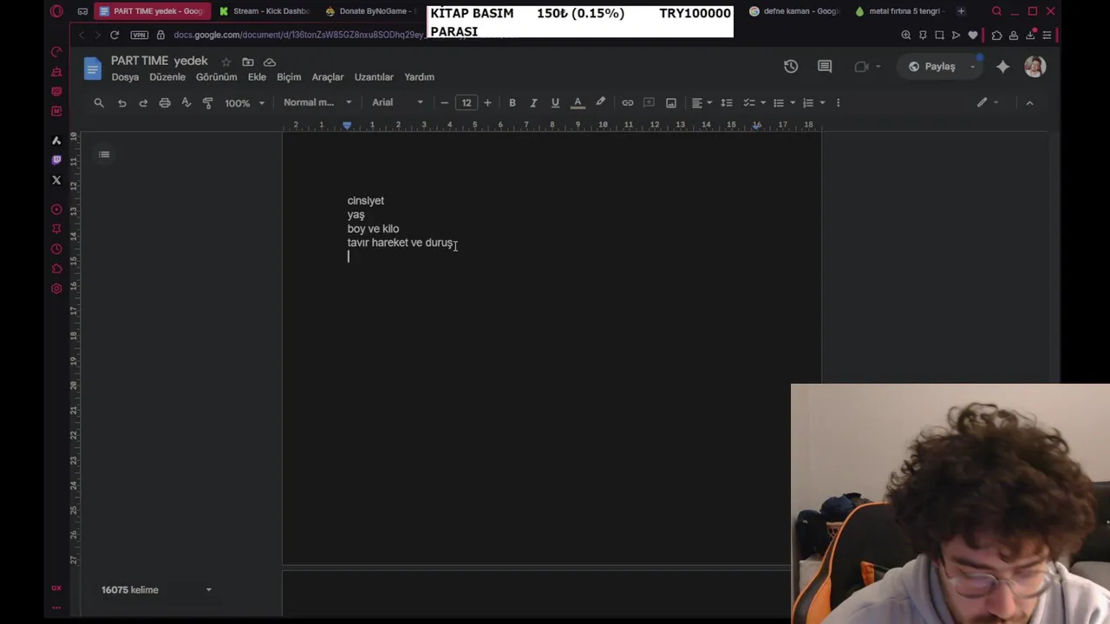The width and height of the screenshot is (1110, 624).
Task: Open the Dosya menu
Action: click(x=125, y=77)
